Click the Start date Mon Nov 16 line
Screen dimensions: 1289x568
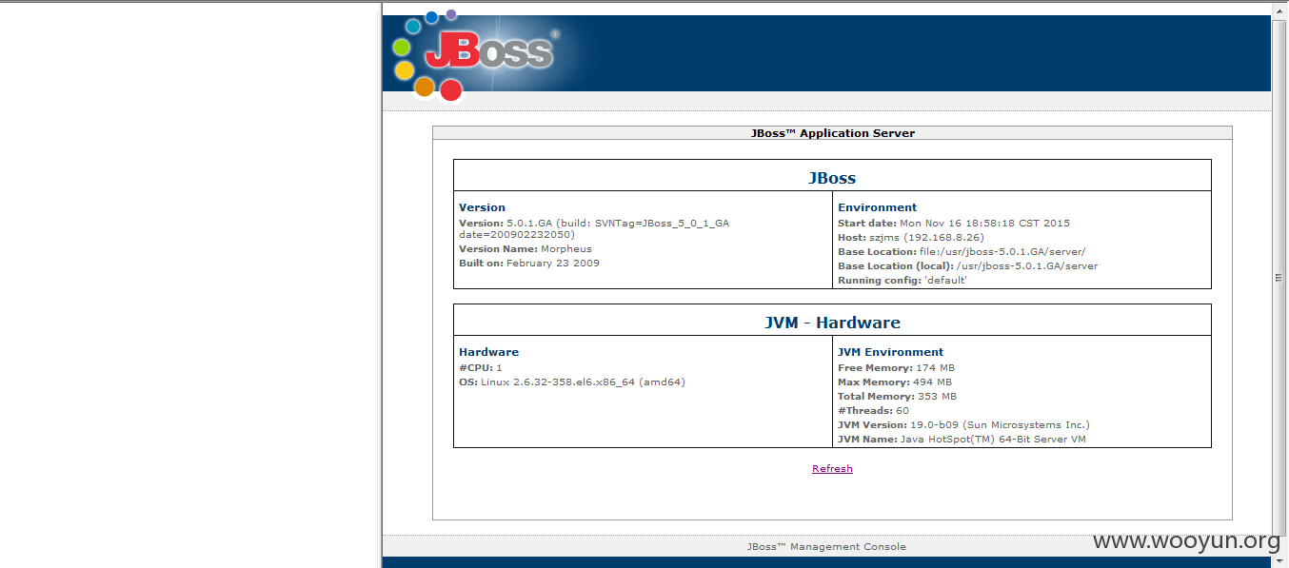[954, 224]
